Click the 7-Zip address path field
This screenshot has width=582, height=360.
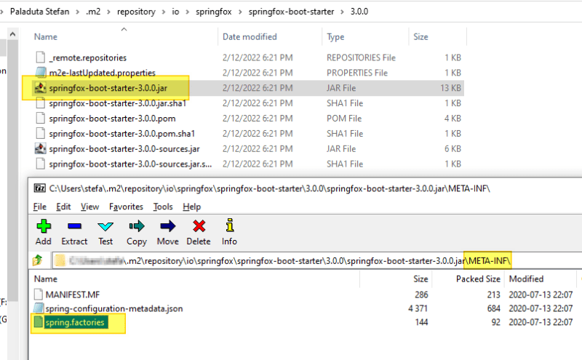(x=316, y=260)
